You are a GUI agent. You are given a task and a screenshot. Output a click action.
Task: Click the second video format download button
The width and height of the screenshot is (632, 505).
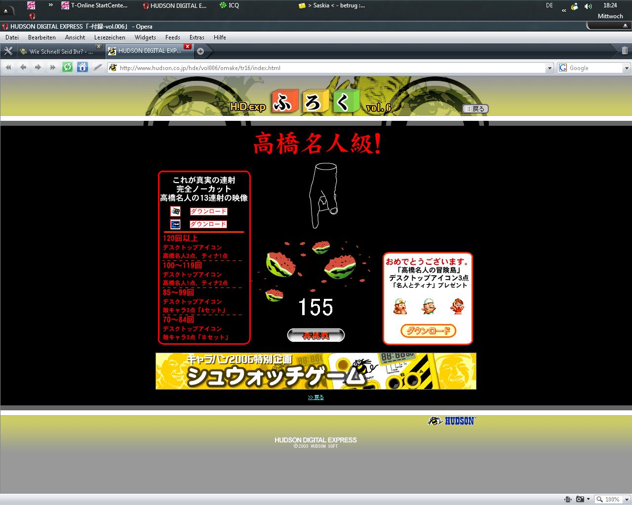208,224
